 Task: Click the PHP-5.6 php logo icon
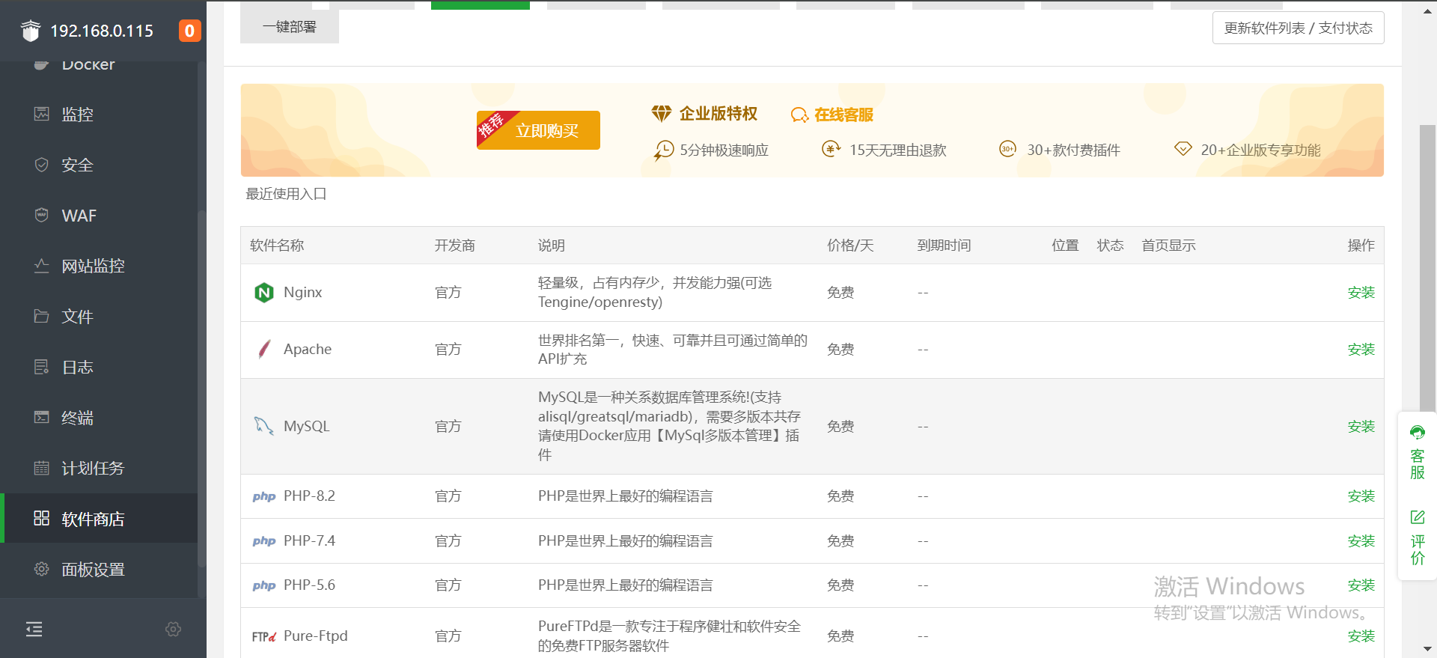[264, 585]
